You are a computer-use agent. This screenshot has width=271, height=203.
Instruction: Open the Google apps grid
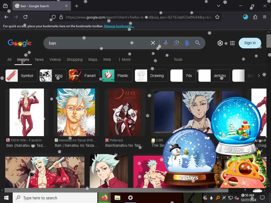pyautogui.click(x=232, y=43)
